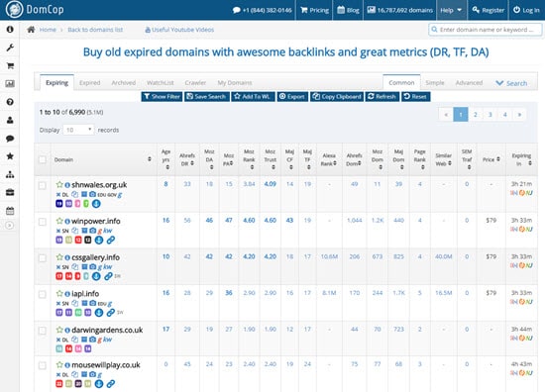The image size is (545, 392).
Task: Open Useful Youtube Videos link
Action: point(179,30)
